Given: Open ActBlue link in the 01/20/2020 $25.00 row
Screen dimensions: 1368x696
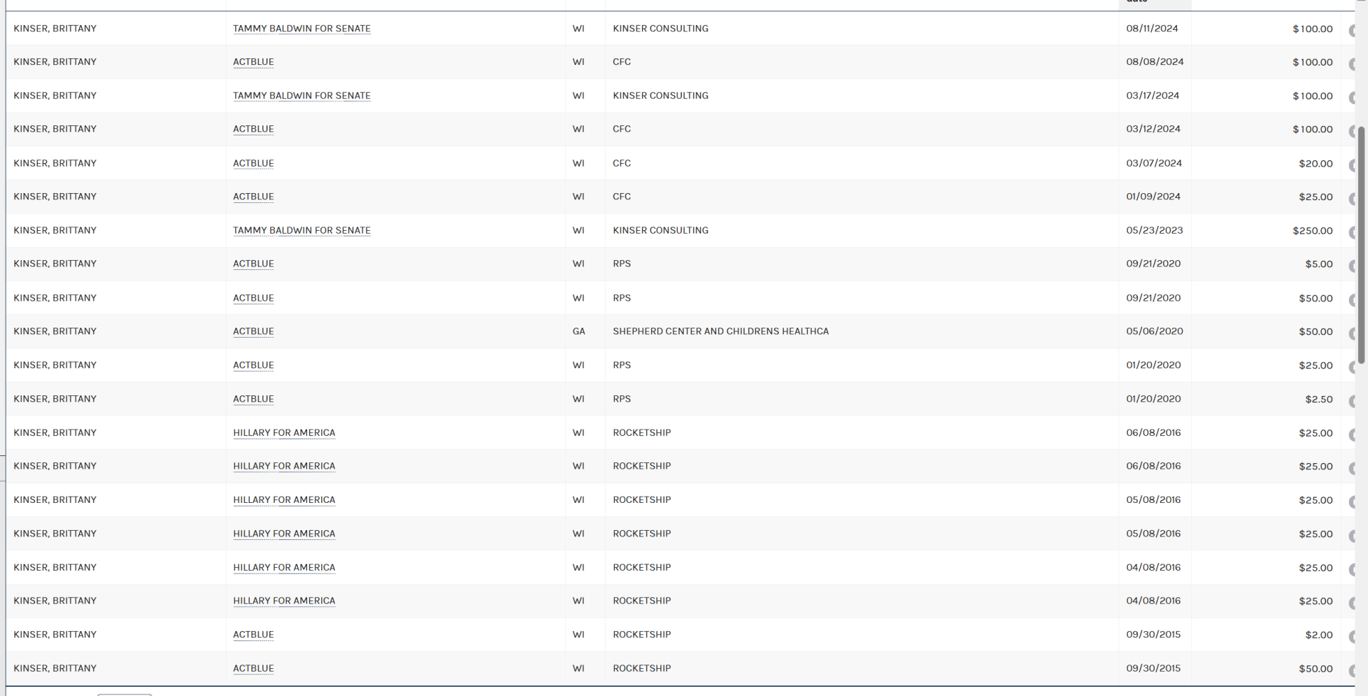Looking at the screenshot, I should pyautogui.click(x=253, y=365).
